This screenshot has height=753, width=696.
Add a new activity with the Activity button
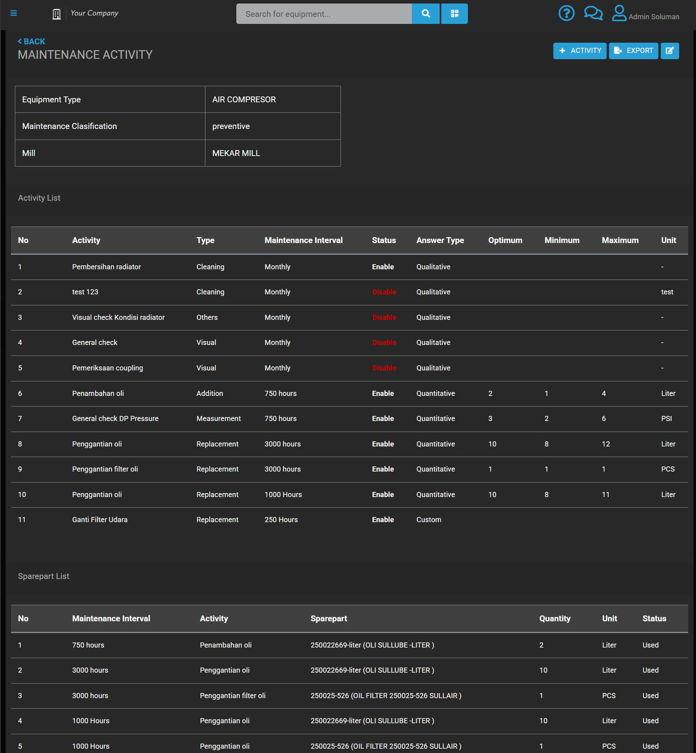pos(580,51)
